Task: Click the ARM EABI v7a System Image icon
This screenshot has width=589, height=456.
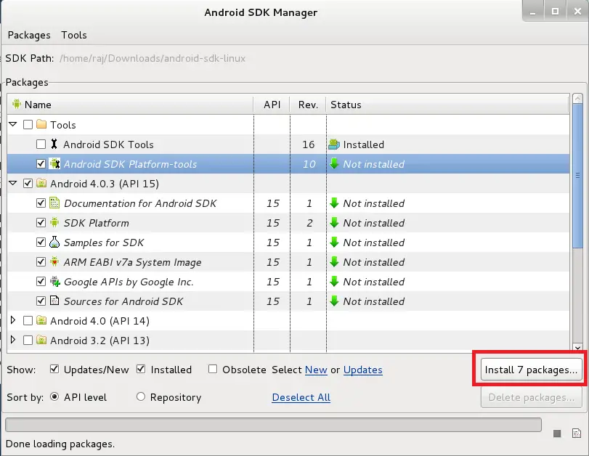Action: [x=54, y=261]
